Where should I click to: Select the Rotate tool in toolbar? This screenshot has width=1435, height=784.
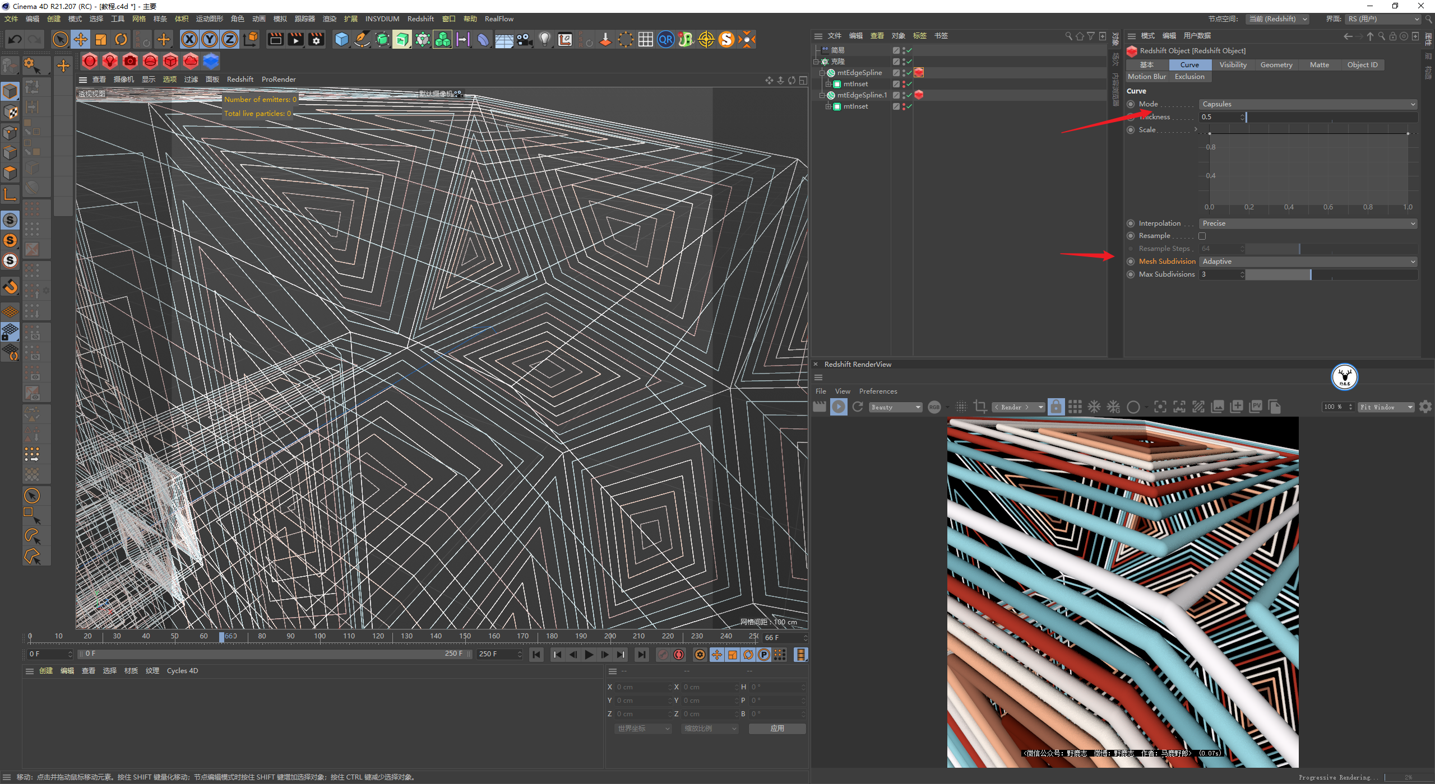pos(121,39)
